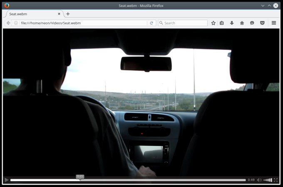Save the page to Pocket
The width and height of the screenshot is (283, 187).
(262, 23)
